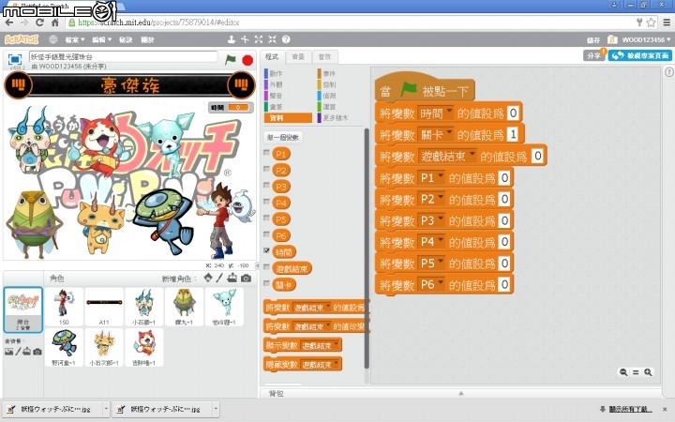Toggle P6 variable monitor checkbox
The height and width of the screenshot is (422, 675).
click(266, 234)
